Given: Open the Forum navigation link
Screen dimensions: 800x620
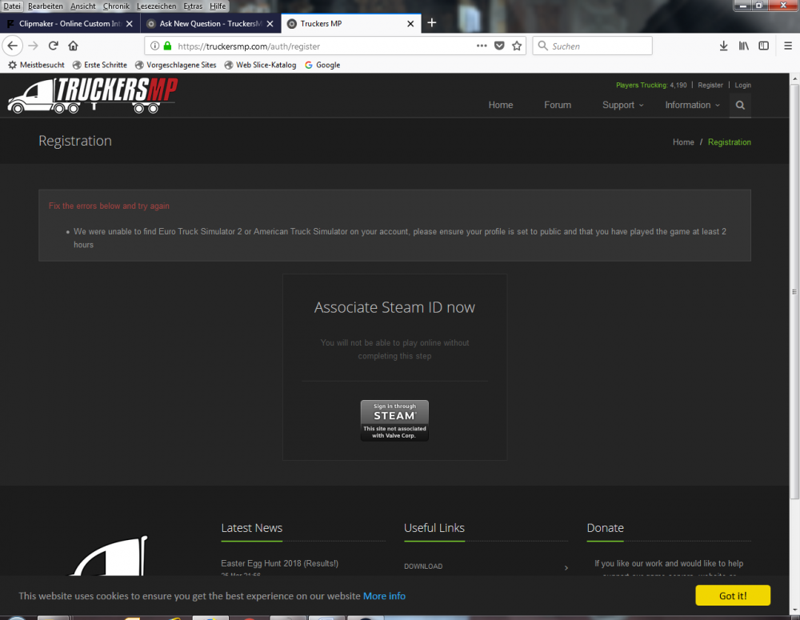Looking at the screenshot, I should 558,106.
